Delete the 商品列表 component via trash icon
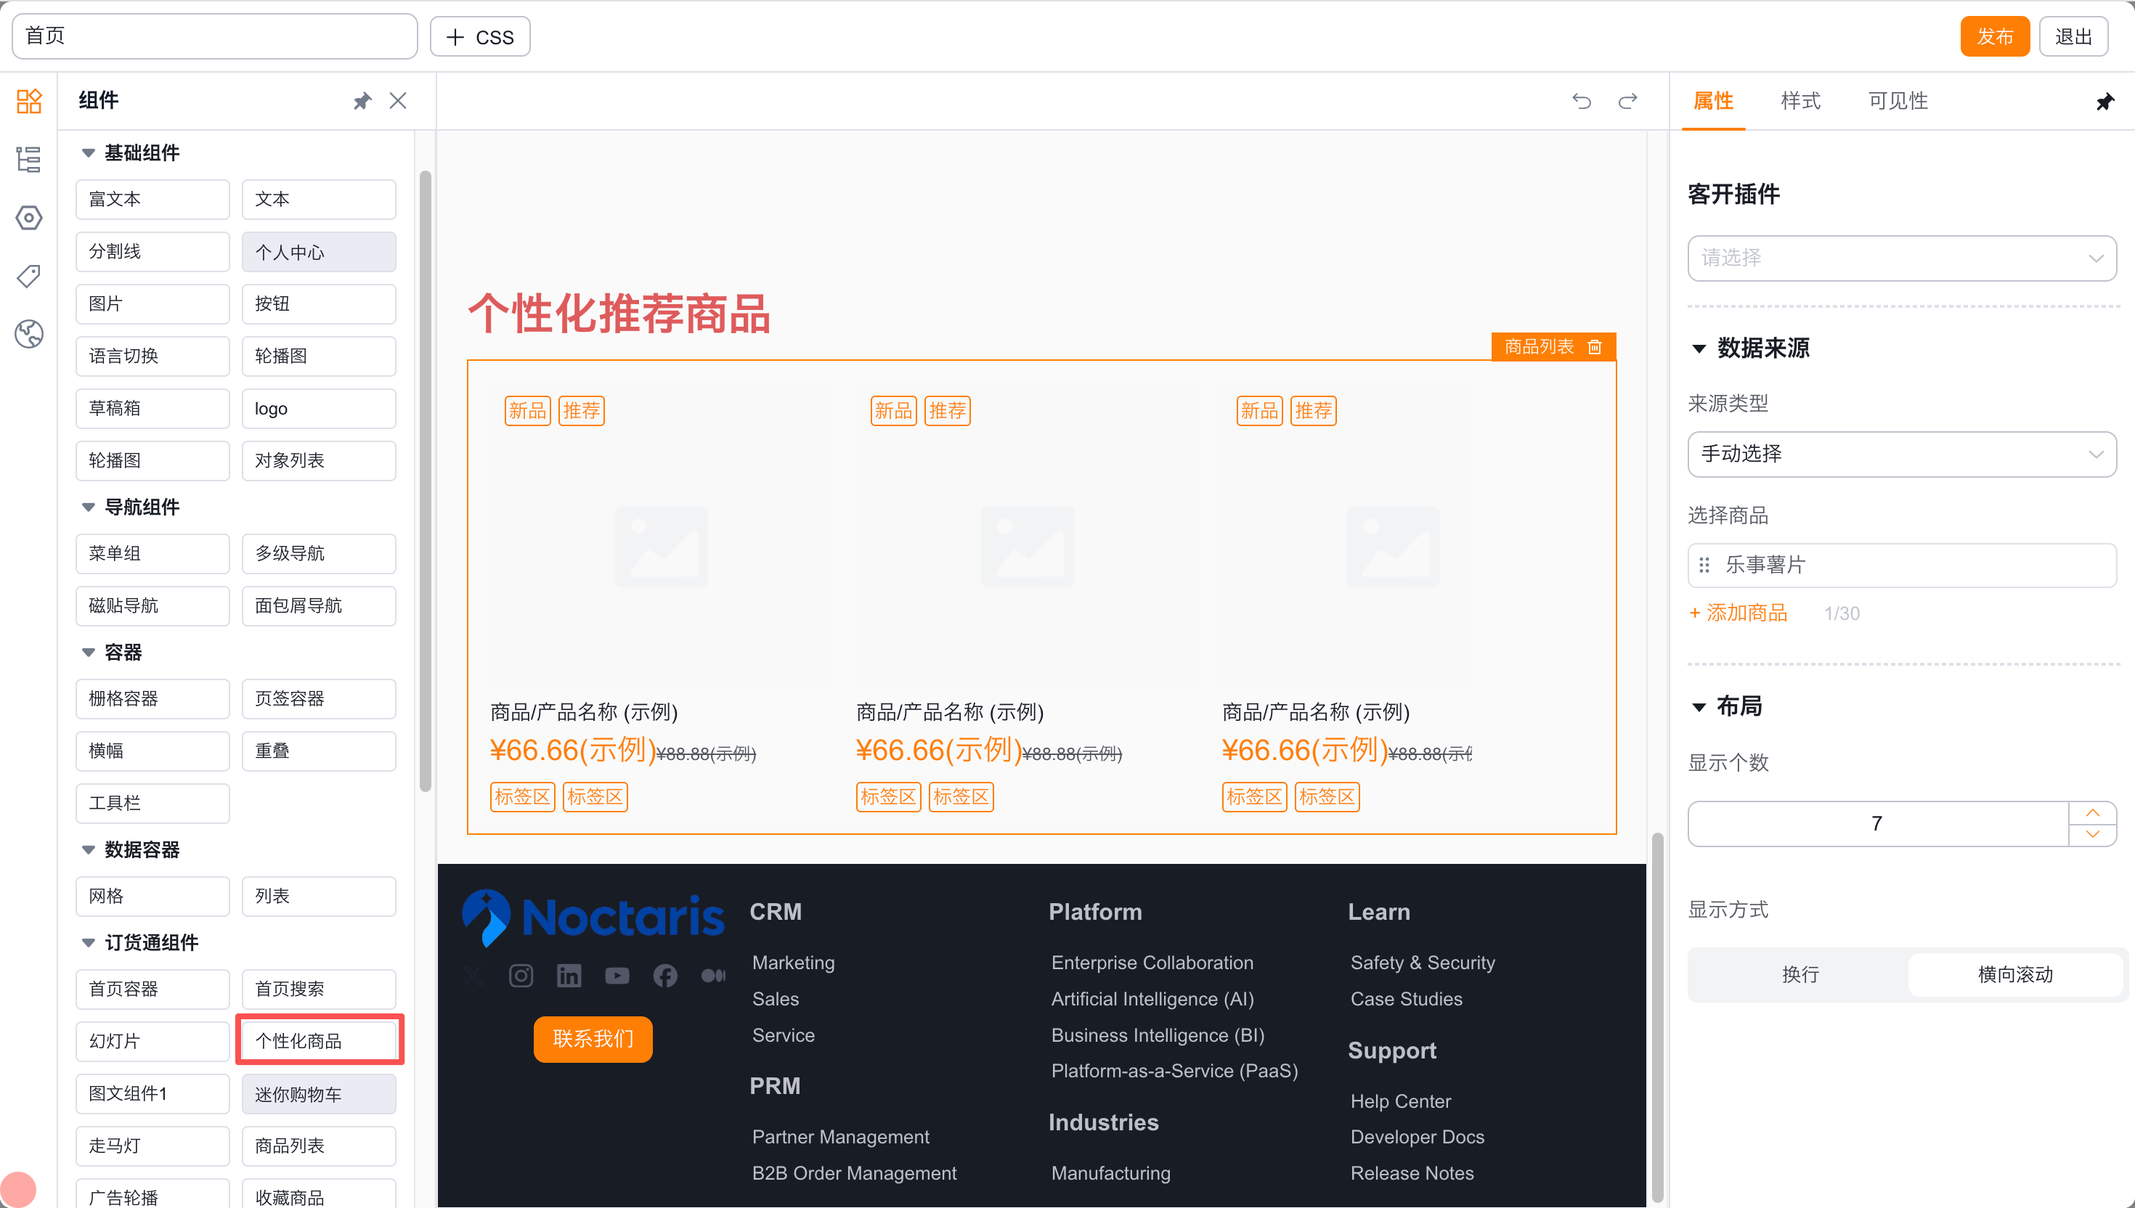This screenshot has width=2135, height=1208. (x=1594, y=347)
